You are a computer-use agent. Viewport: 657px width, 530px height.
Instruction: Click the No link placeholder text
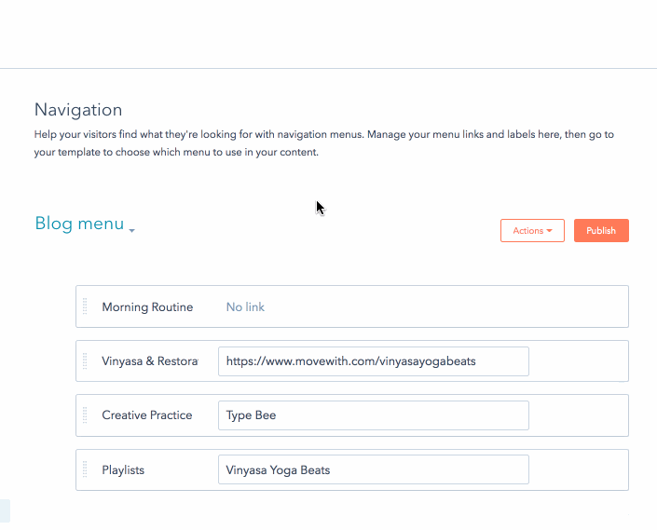[245, 307]
